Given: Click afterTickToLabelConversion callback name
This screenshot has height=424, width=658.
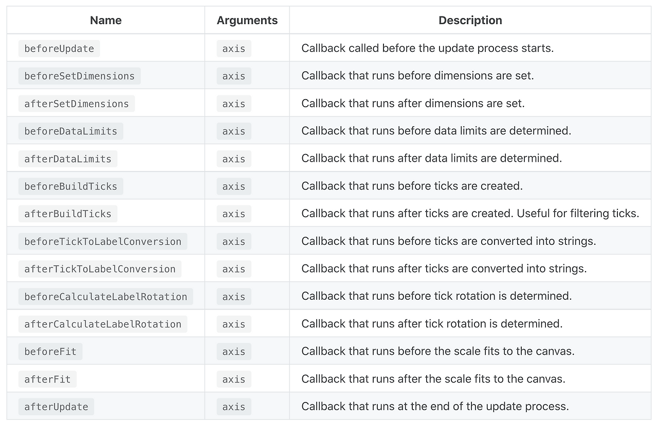Looking at the screenshot, I should click(x=100, y=269).
